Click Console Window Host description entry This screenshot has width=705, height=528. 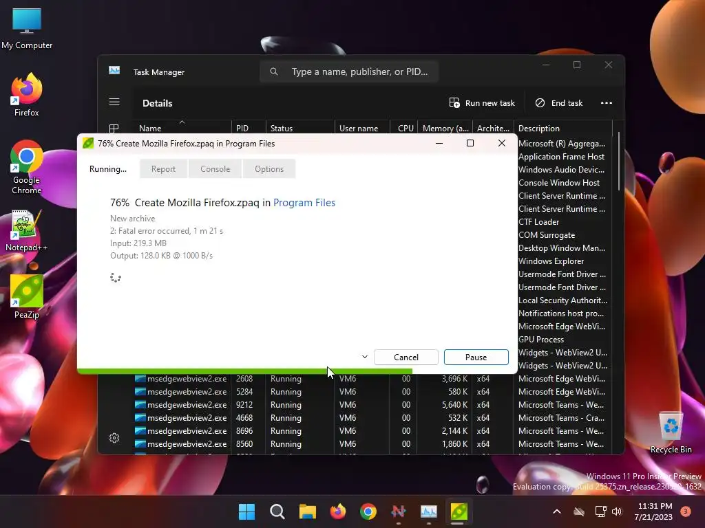559,183
